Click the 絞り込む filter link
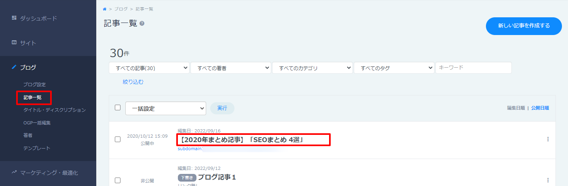Screen dimensions: 568x186 tap(133, 82)
